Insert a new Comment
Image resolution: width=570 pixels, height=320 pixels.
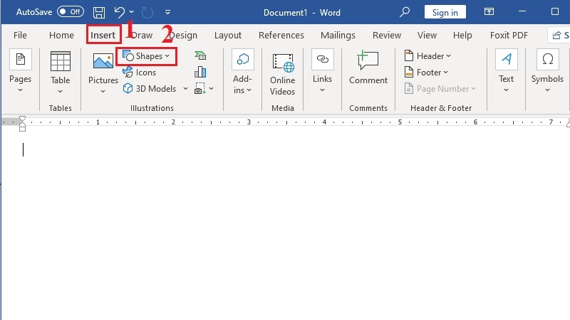click(368, 68)
